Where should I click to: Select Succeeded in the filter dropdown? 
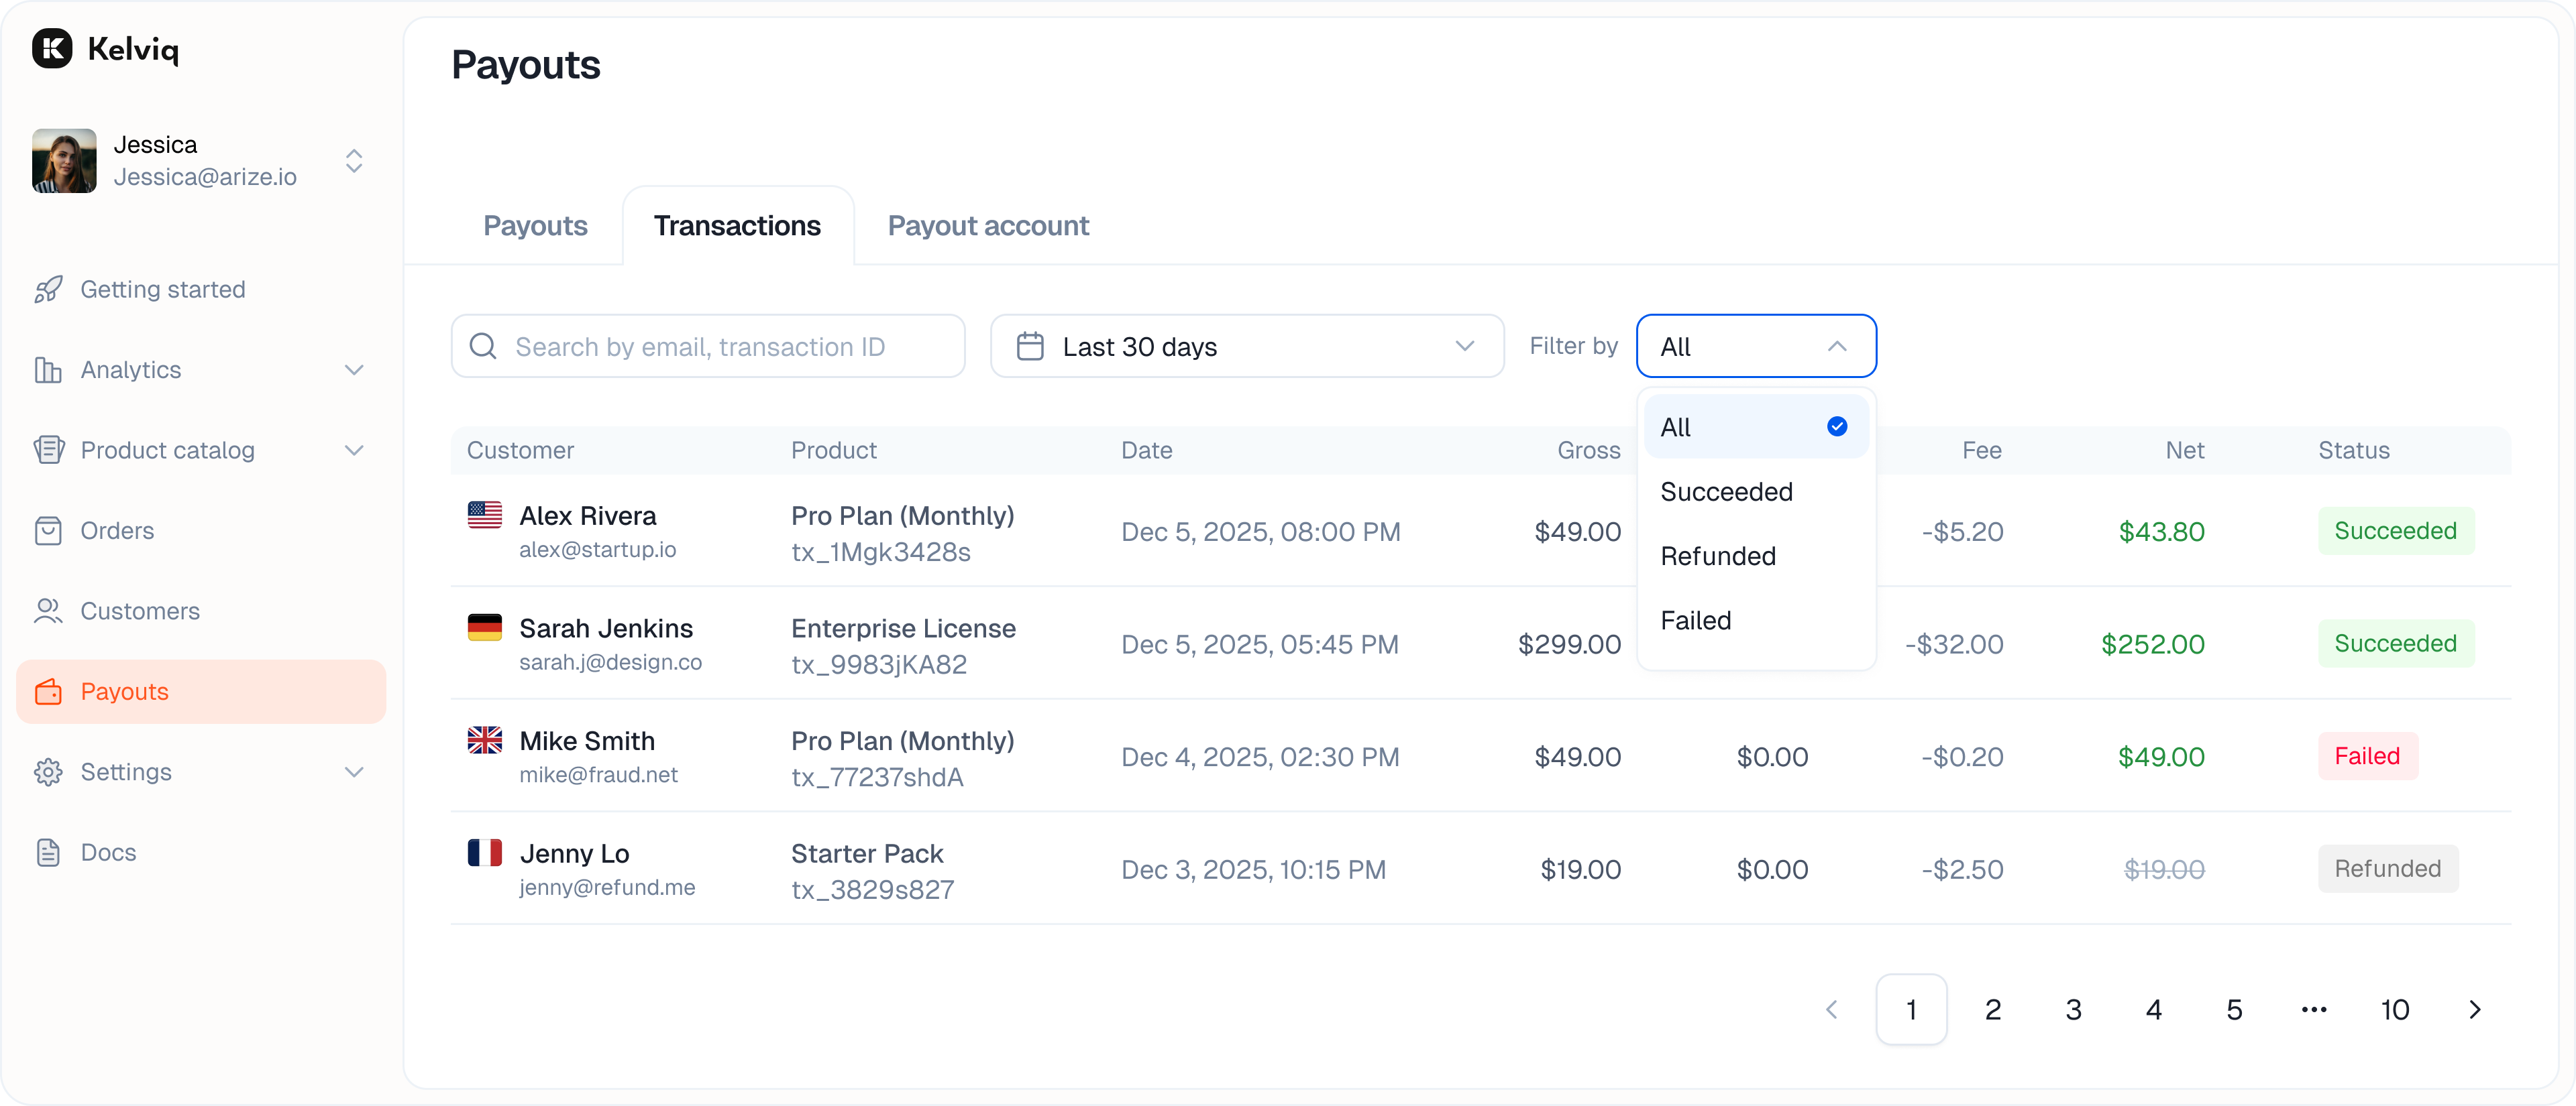[1727, 491]
